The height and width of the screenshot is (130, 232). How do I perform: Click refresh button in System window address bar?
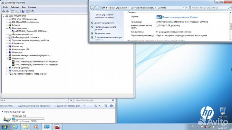click(x=187, y=8)
